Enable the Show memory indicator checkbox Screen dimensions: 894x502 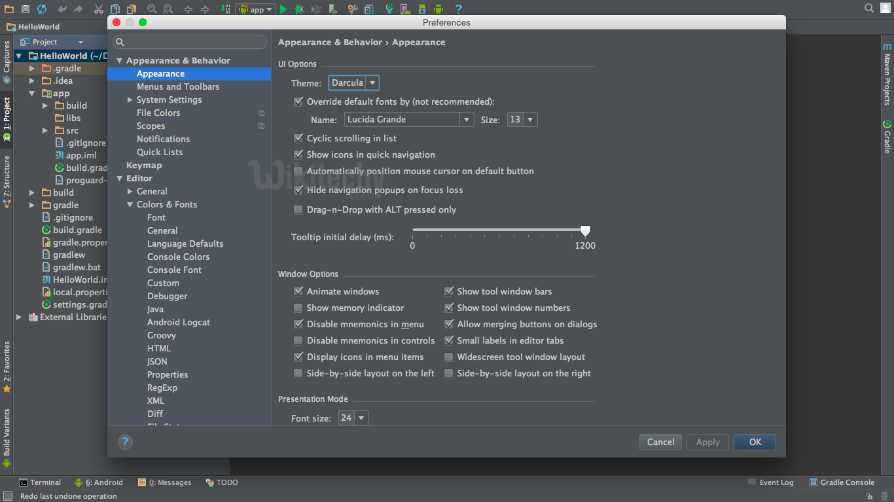point(298,308)
